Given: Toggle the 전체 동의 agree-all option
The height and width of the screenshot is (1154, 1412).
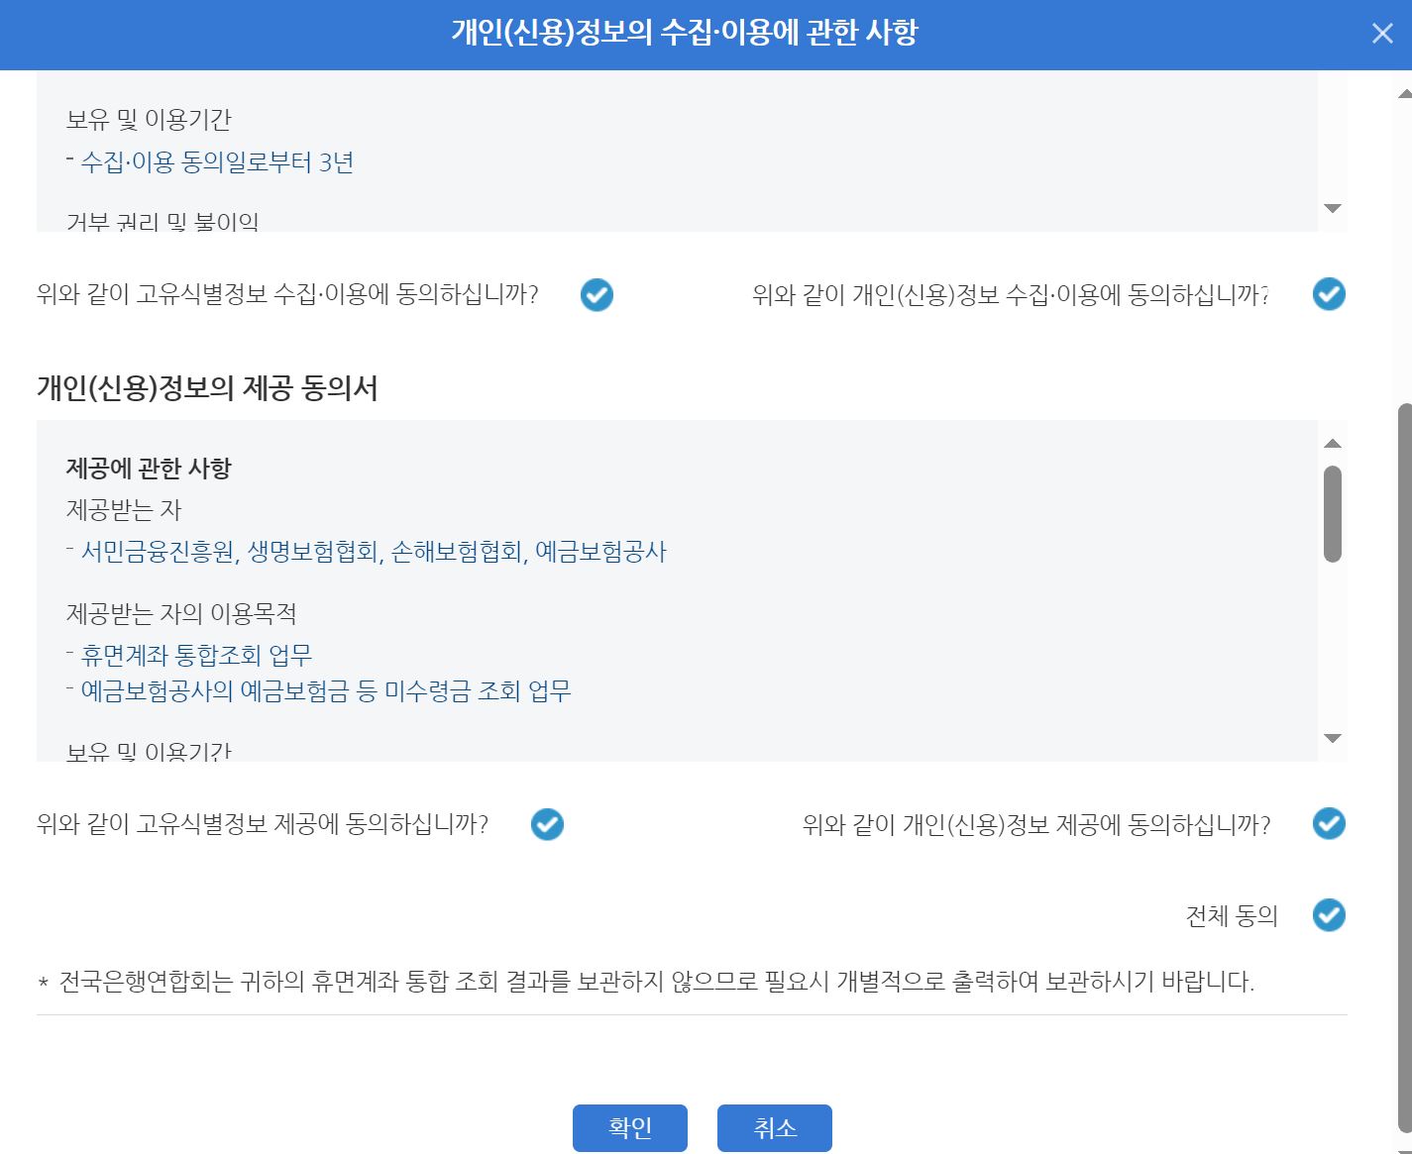Looking at the screenshot, I should pos(1328,916).
